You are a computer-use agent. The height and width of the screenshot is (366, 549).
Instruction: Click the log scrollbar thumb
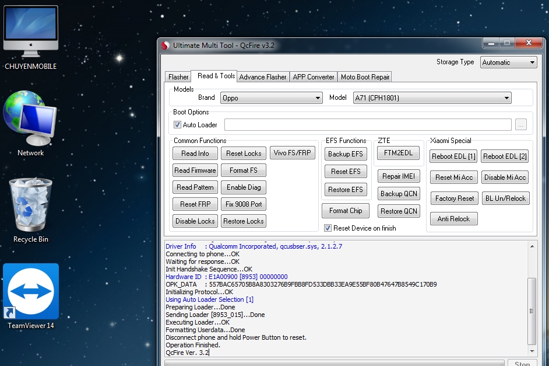[532, 311]
